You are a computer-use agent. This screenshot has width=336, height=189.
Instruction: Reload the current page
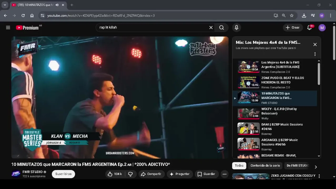pyautogui.click(x=23, y=15)
